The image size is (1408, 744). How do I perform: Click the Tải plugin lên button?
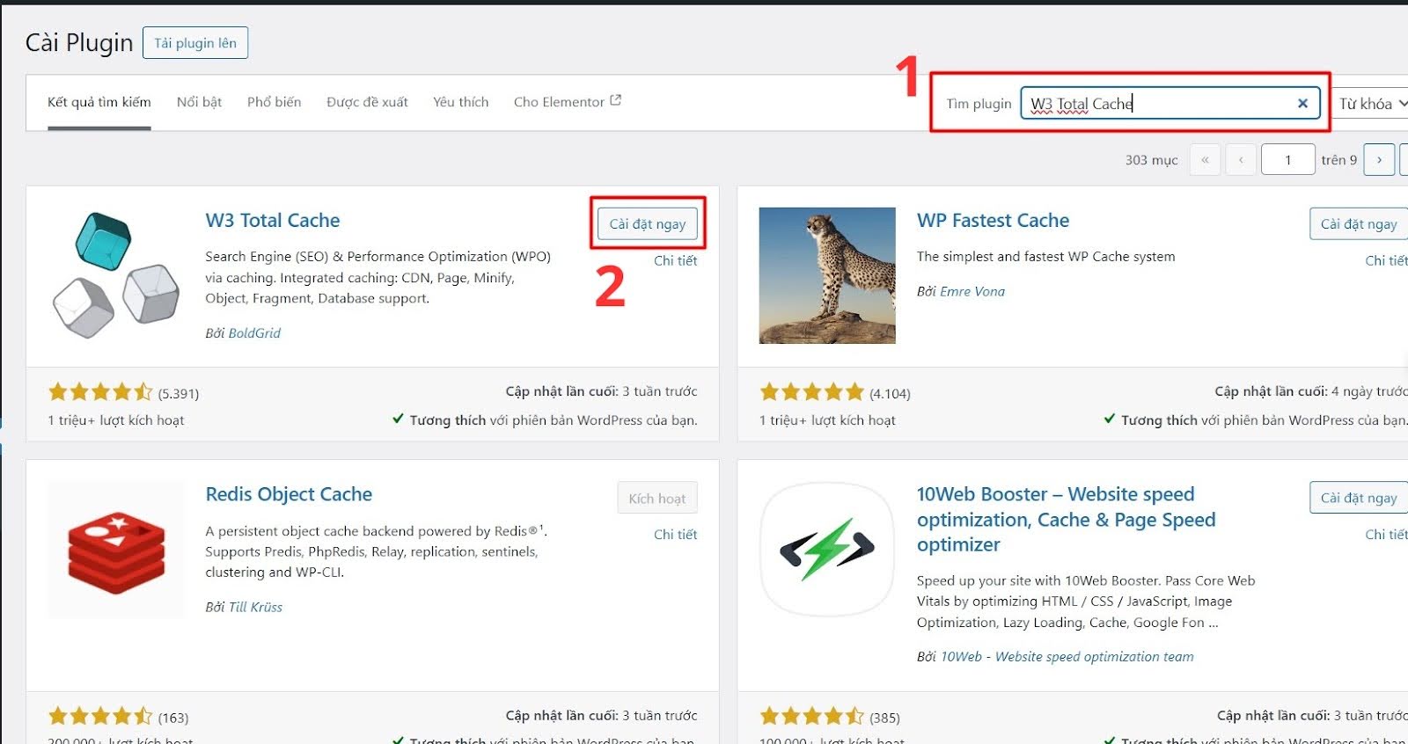[x=195, y=43]
